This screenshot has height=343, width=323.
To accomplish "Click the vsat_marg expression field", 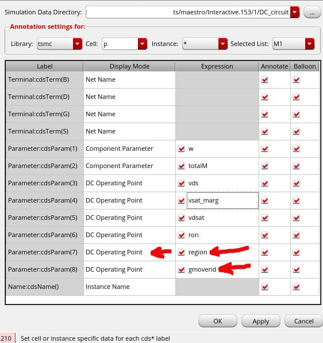I will tap(223, 200).
